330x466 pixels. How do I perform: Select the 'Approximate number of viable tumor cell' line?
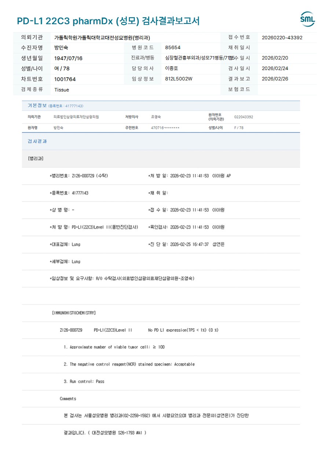114,347
